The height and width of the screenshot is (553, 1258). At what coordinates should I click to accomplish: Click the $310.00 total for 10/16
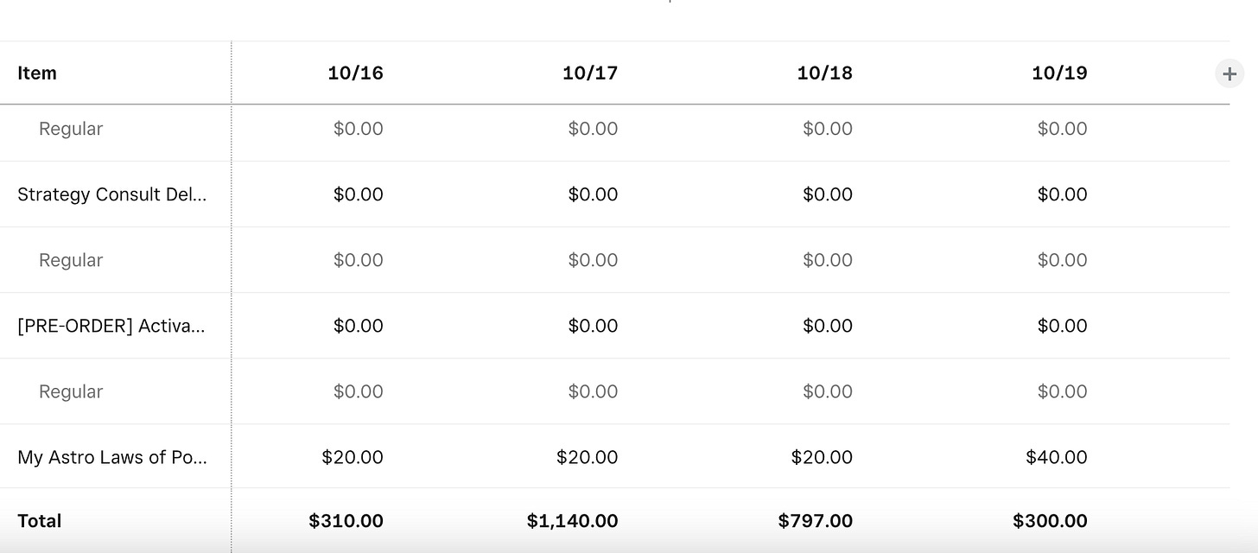pos(346,521)
